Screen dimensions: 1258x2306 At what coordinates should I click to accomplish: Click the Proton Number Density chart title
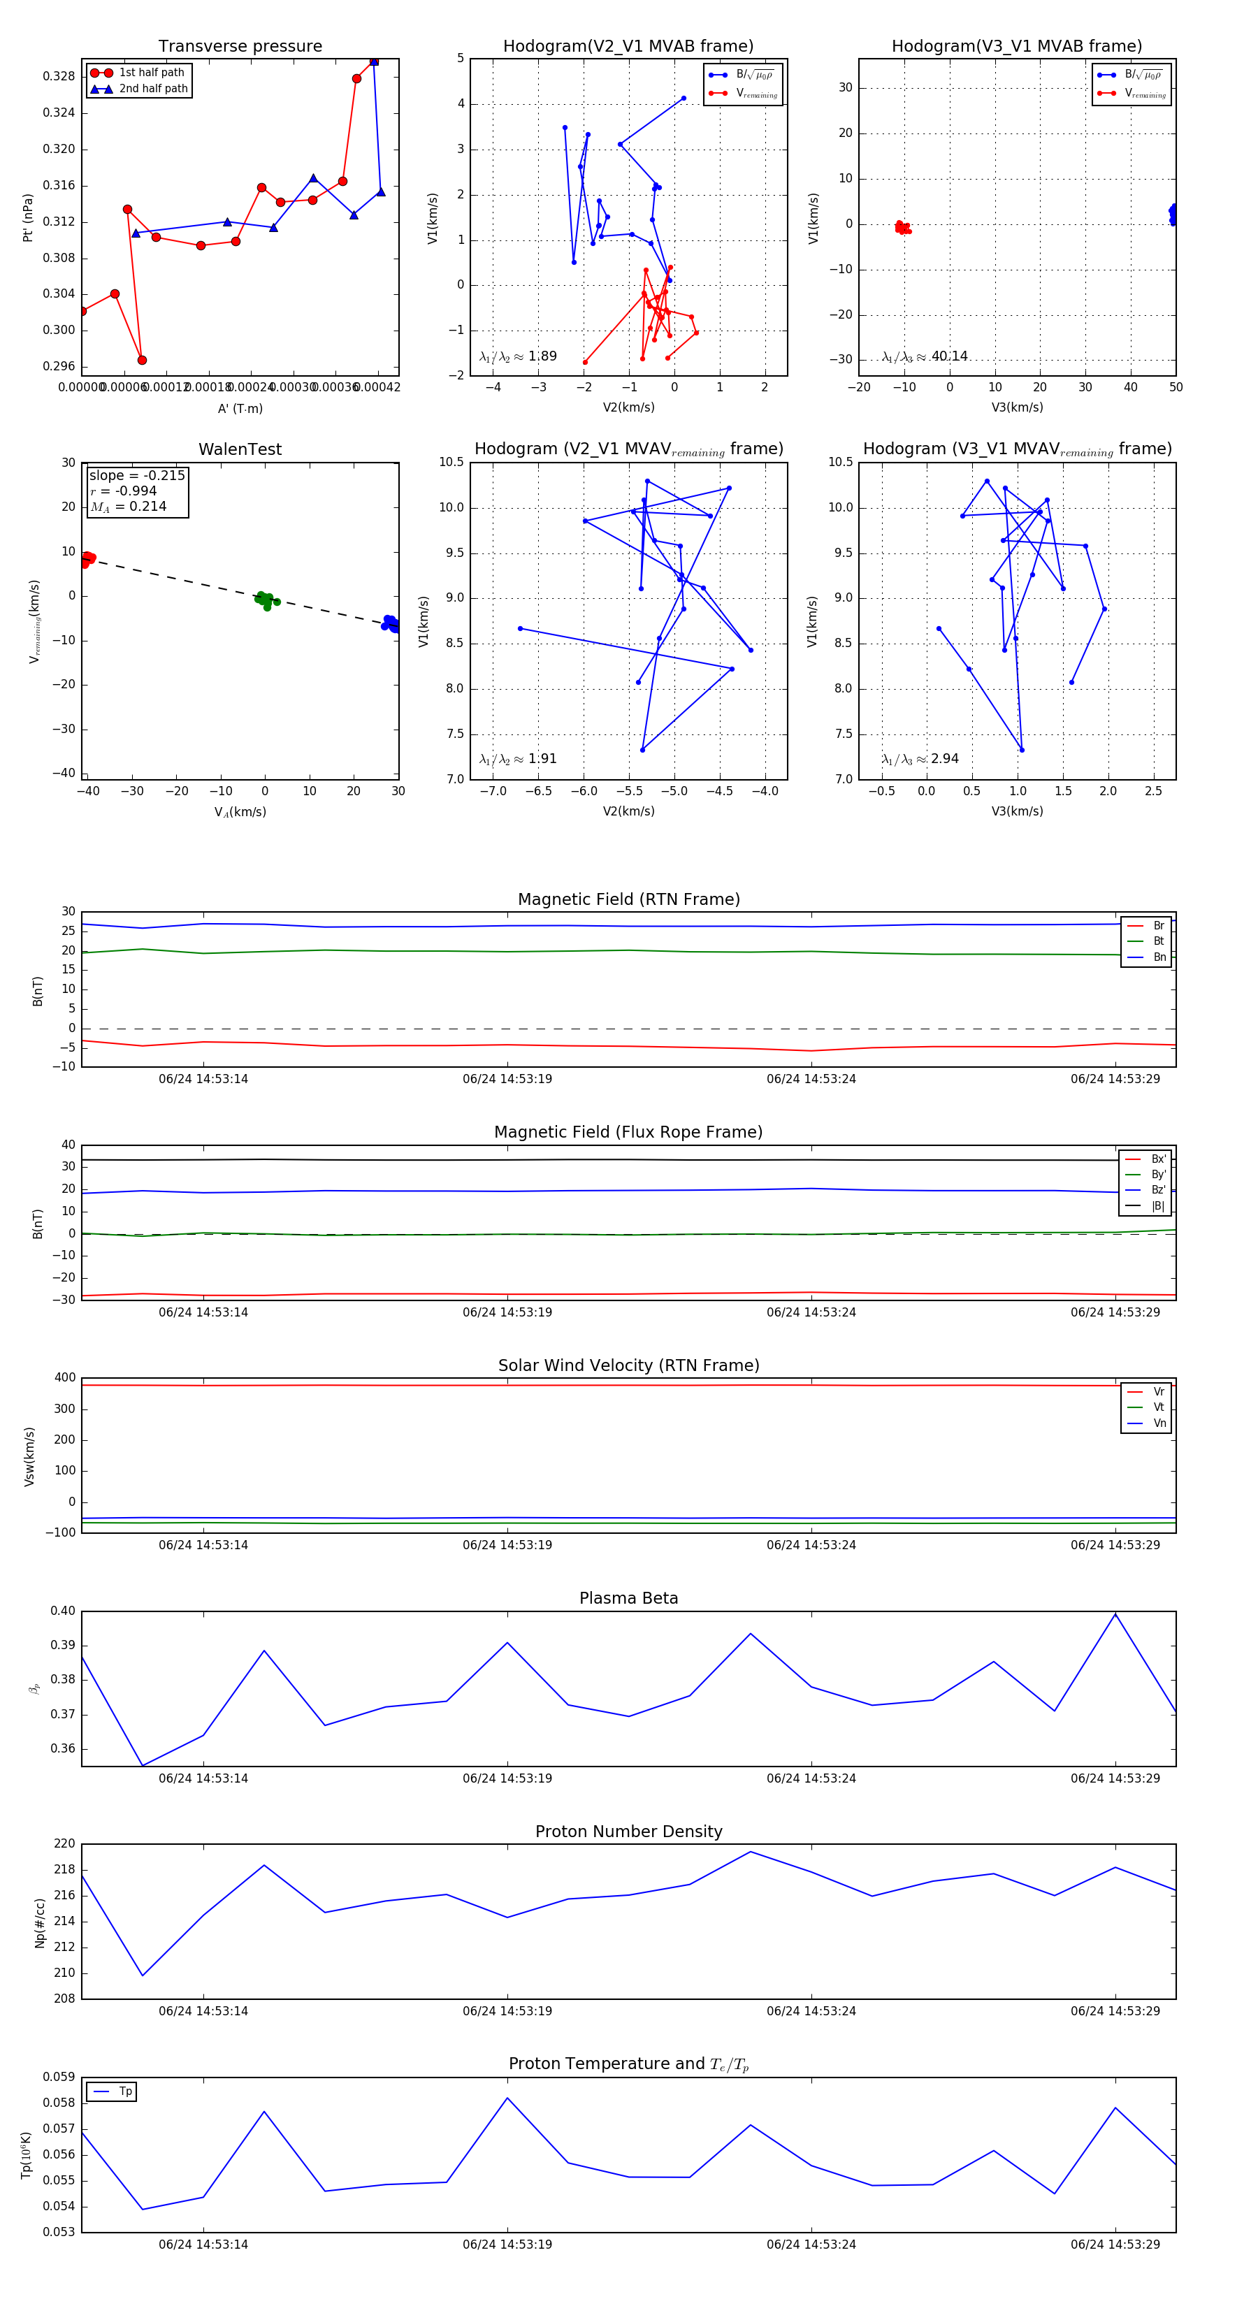[x=628, y=1831]
